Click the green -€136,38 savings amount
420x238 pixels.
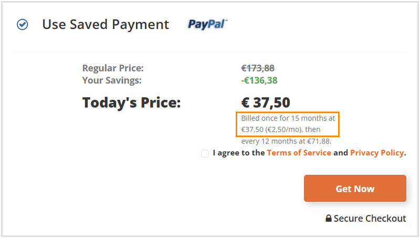pos(259,80)
